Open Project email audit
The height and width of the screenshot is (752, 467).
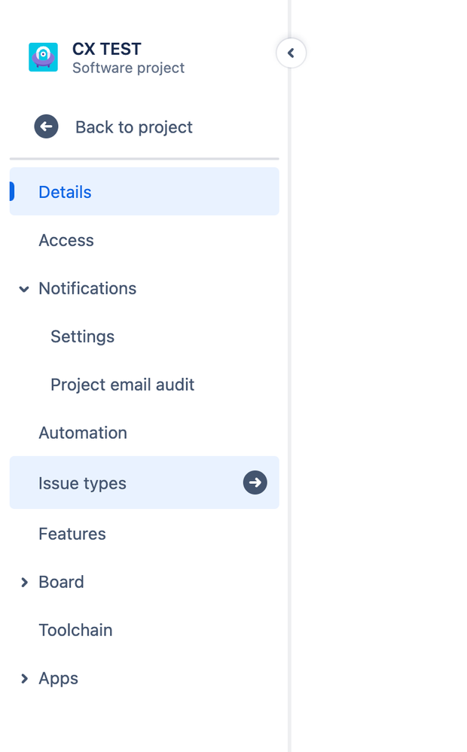click(122, 385)
